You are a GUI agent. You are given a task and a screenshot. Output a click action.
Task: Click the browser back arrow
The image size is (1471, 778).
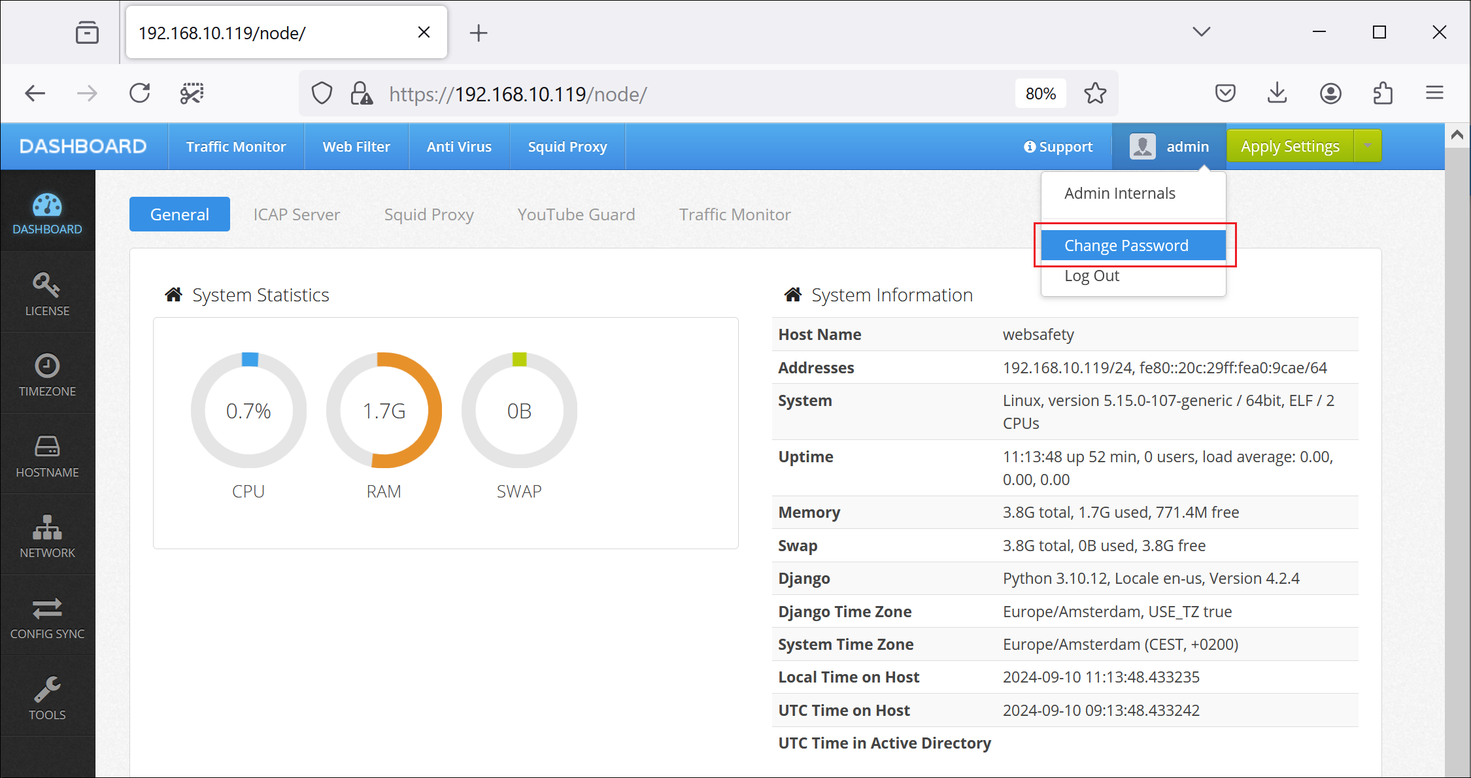[35, 93]
